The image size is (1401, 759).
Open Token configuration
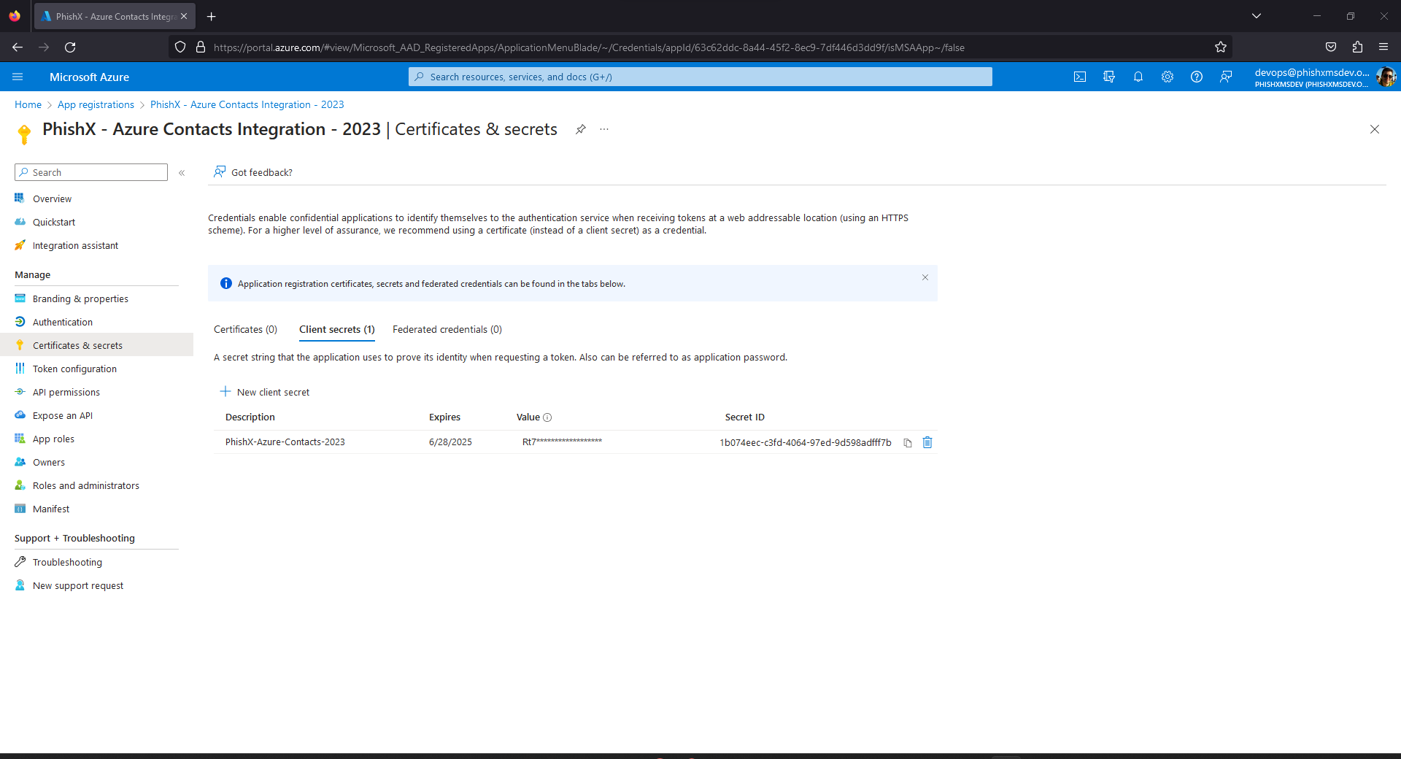(74, 369)
